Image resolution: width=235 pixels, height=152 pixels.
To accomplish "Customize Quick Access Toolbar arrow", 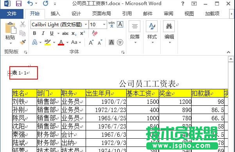I will 55,4.
